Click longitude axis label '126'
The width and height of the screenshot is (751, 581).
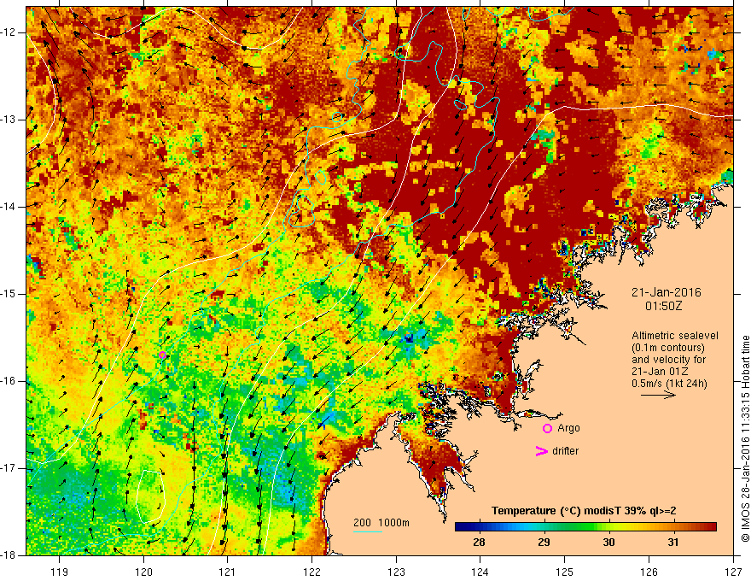click(649, 572)
